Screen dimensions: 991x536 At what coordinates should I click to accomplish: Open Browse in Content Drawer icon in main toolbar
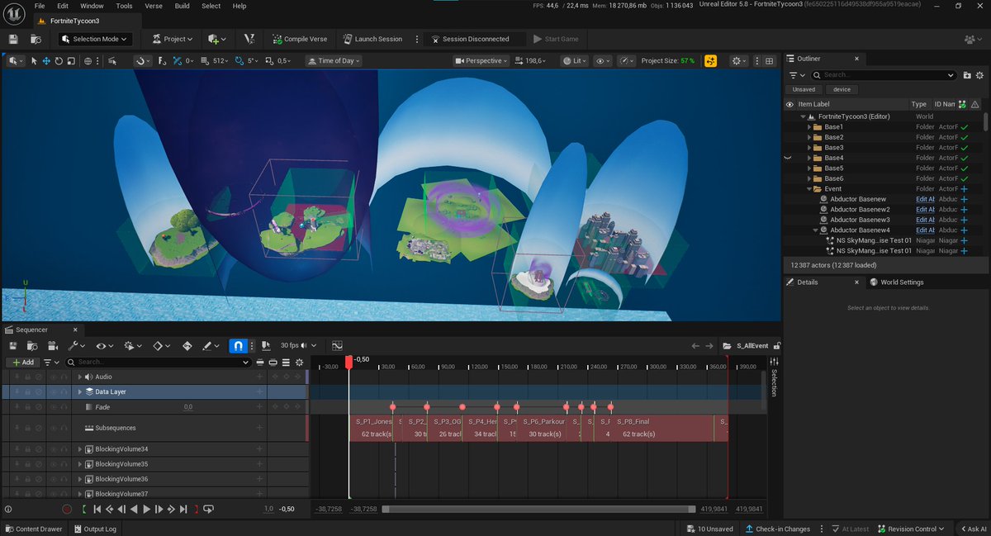[36, 39]
